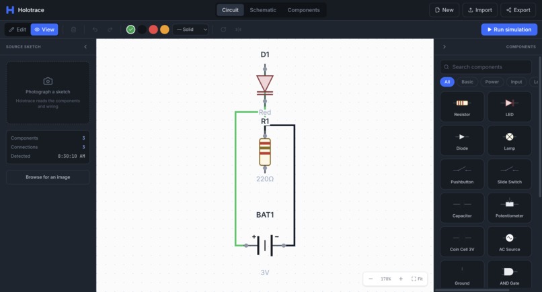Pick the Diode component
Image resolution: width=542 pixels, height=292 pixels.
[x=462, y=140]
